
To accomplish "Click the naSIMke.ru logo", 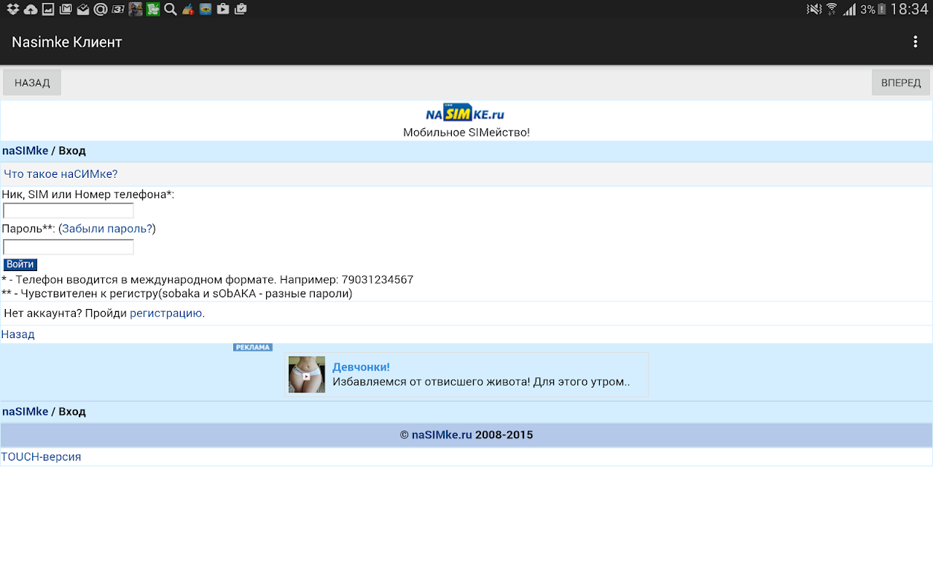I will (465, 112).
